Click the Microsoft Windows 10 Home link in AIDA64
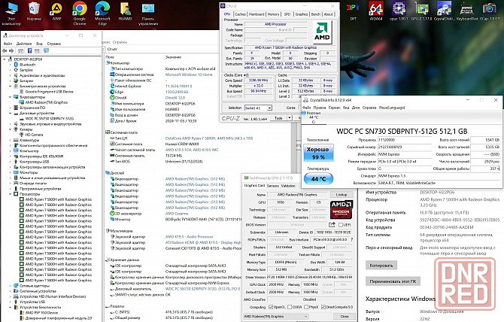 pyautogui.click(x=189, y=74)
